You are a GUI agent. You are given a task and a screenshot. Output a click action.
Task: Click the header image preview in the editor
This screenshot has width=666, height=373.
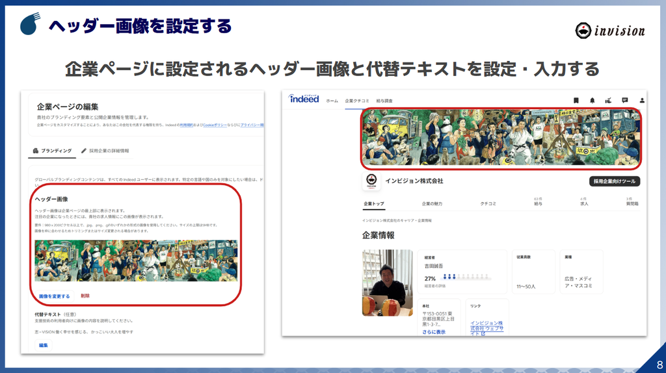coord(136,261)
